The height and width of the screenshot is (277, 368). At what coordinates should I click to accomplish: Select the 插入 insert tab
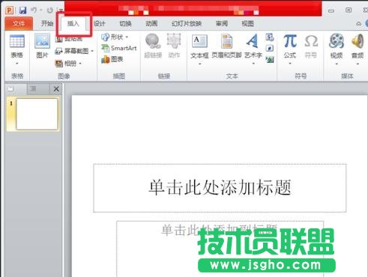(x=73, y=24)
